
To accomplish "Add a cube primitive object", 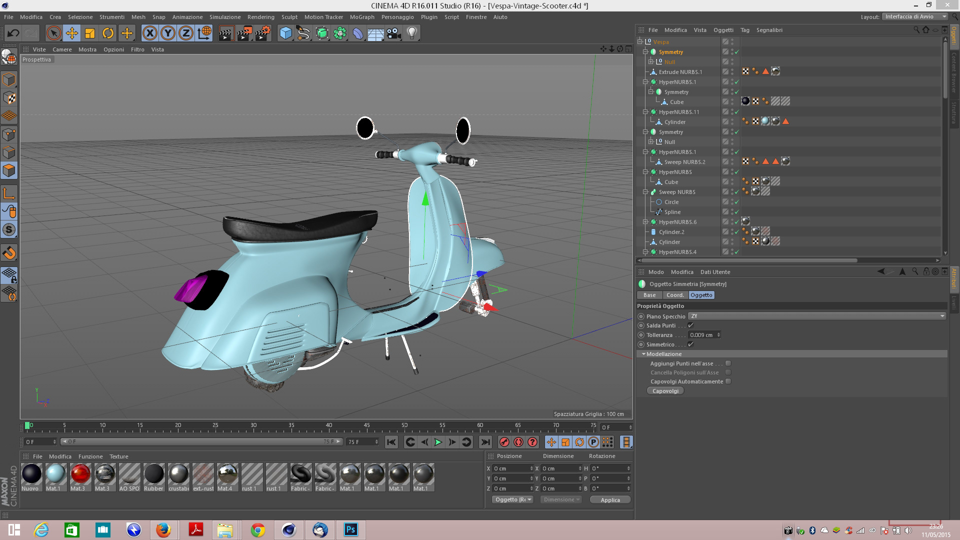I will pos(285,33).
